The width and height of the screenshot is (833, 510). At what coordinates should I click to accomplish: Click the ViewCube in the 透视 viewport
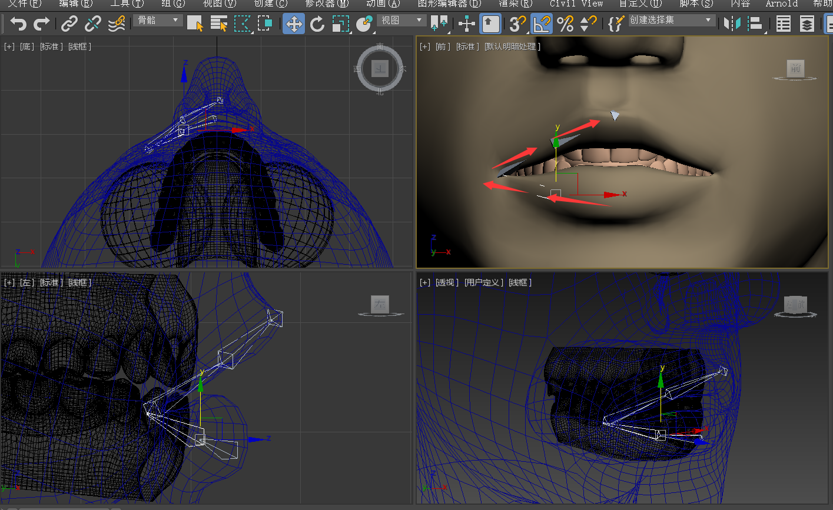tap(795, 305)
